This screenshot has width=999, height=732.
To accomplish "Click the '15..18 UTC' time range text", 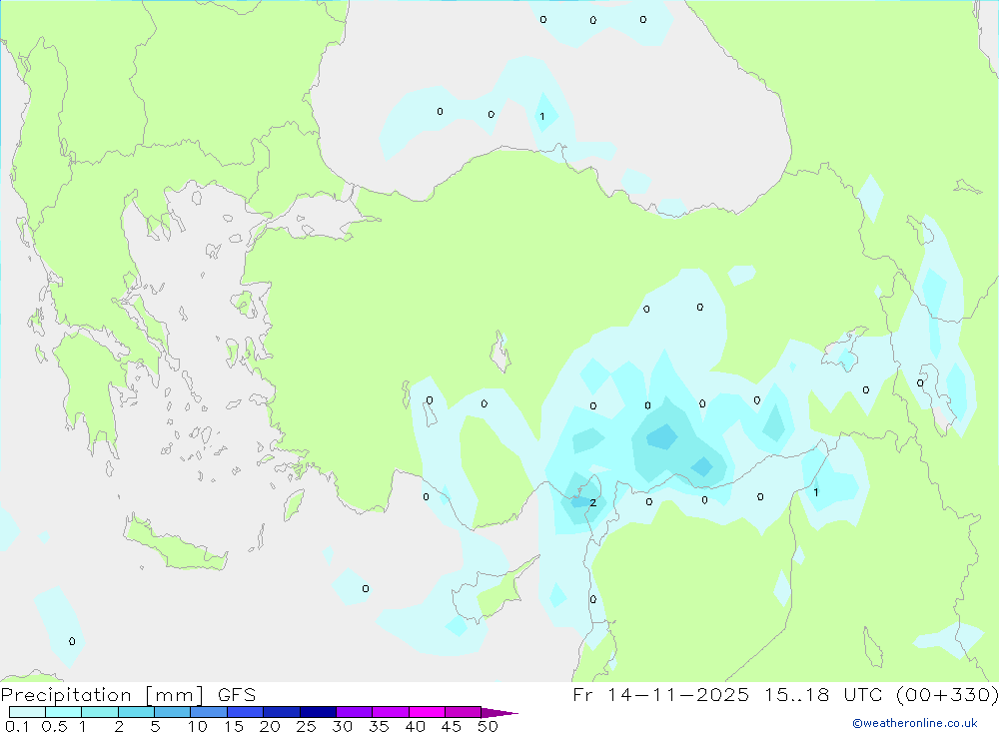I will (x=824, y=694).
